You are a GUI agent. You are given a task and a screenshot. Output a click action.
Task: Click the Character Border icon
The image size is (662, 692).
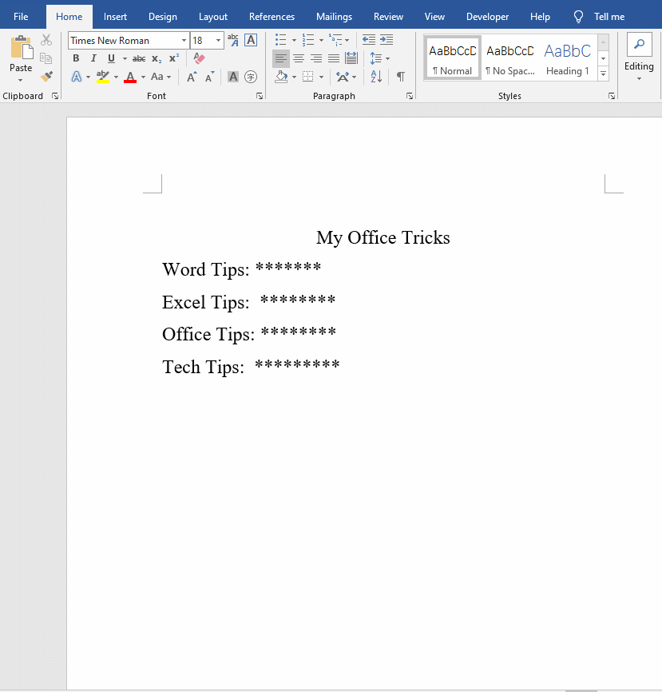click(251, 40)
